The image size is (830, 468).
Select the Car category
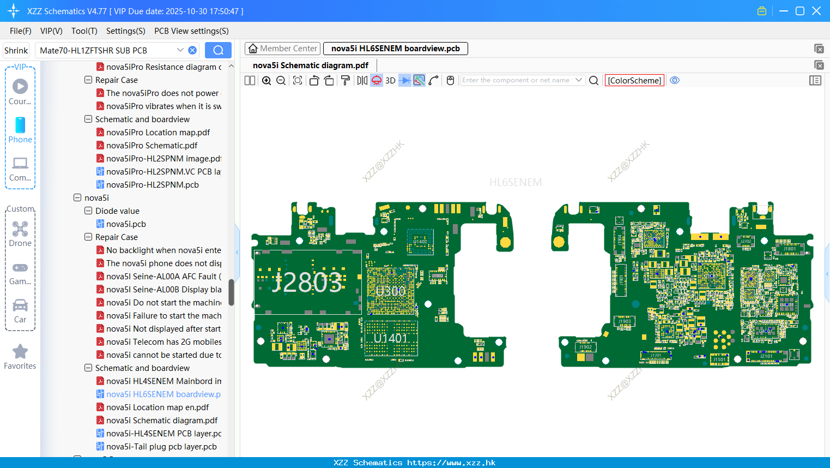(20, 311)
